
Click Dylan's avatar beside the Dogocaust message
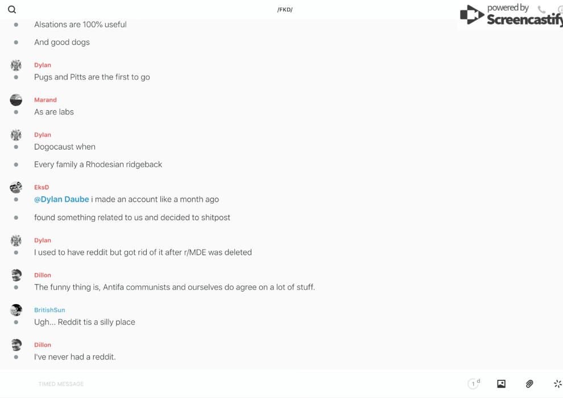16,135
